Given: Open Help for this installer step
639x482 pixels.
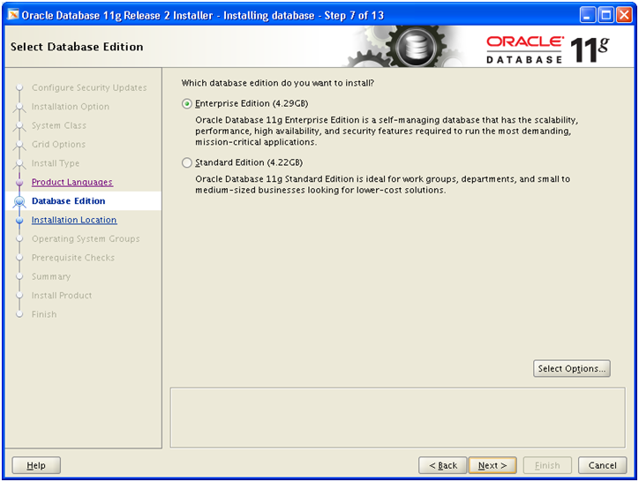Looking at the screenshot, I should coord(36,465).
